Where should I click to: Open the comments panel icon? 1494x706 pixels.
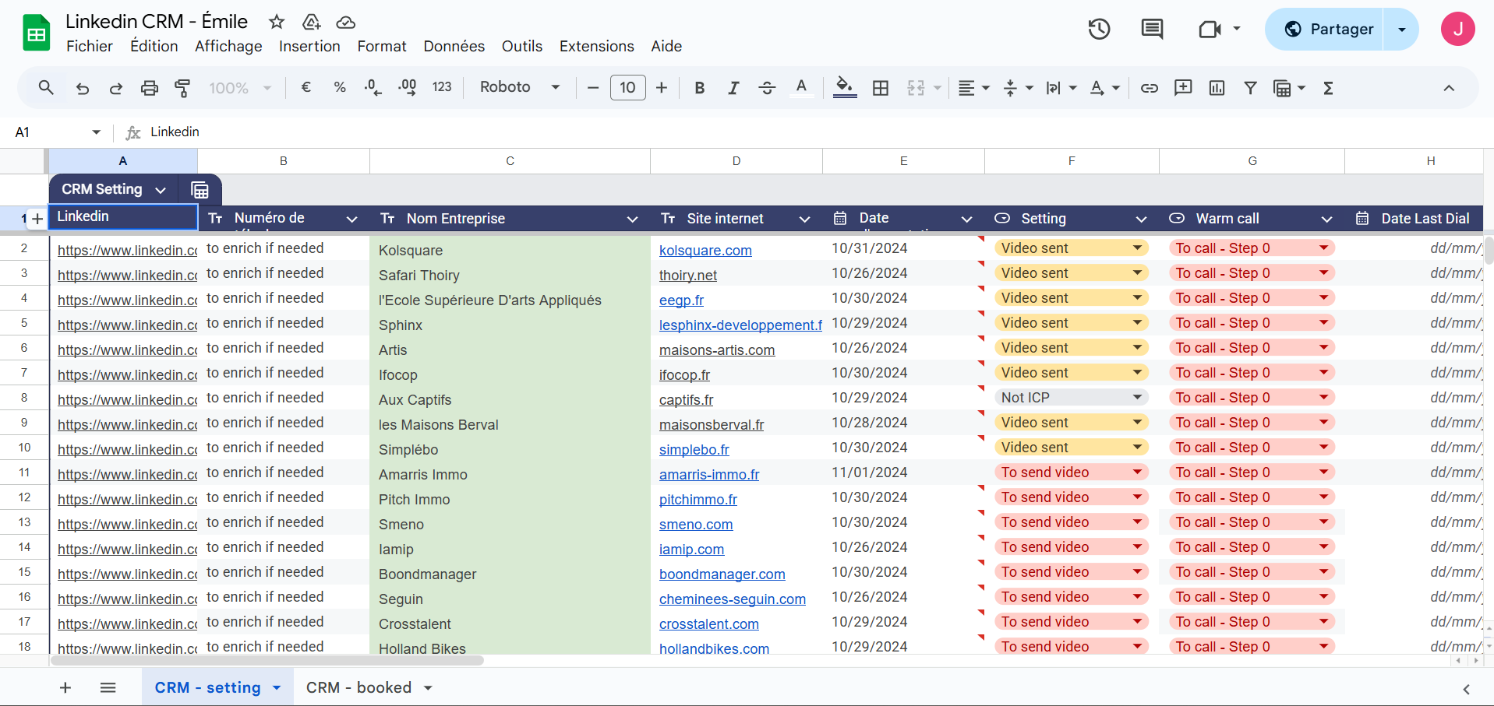point(1151,30)
